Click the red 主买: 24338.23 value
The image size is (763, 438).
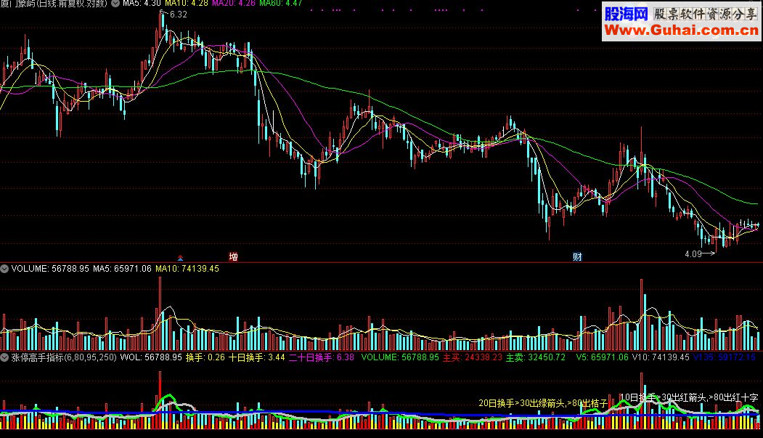tap(473, 357)
